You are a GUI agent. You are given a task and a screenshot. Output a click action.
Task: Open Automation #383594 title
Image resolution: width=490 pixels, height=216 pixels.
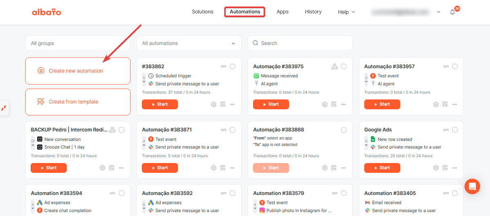click(x=56, y=193)
